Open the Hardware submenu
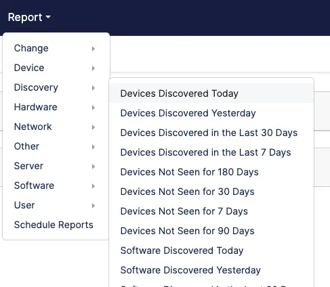Screen dimensions: 330x287 [x=56, y=107]
